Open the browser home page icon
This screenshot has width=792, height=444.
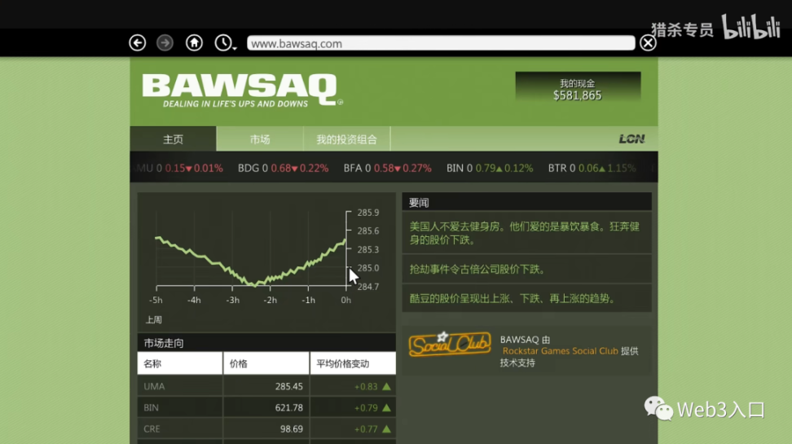coord(194,43)
